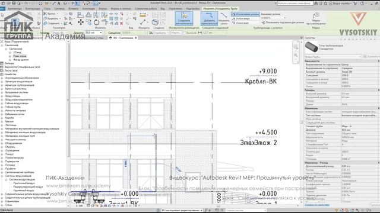
Task: Click the Favorites star icon in title bar
Action: pos(326,3)
